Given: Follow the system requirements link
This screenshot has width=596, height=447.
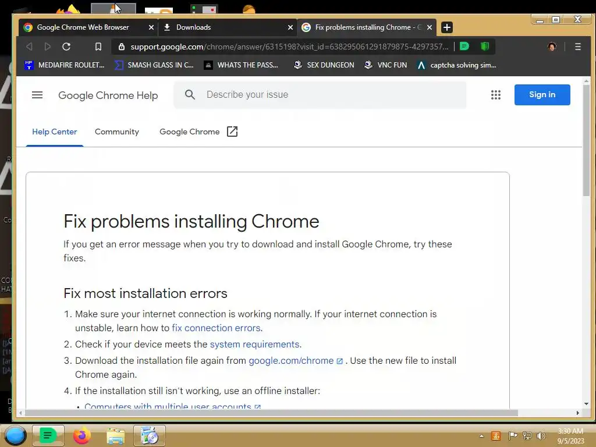Looking at the screenshot, I should click(x=255, y=345).
